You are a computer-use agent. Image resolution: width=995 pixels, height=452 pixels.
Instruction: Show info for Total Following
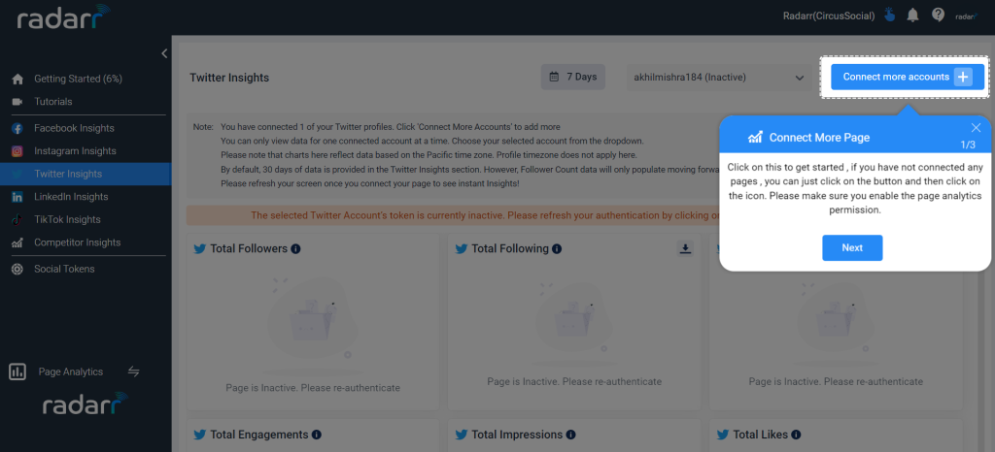[557, 248]
